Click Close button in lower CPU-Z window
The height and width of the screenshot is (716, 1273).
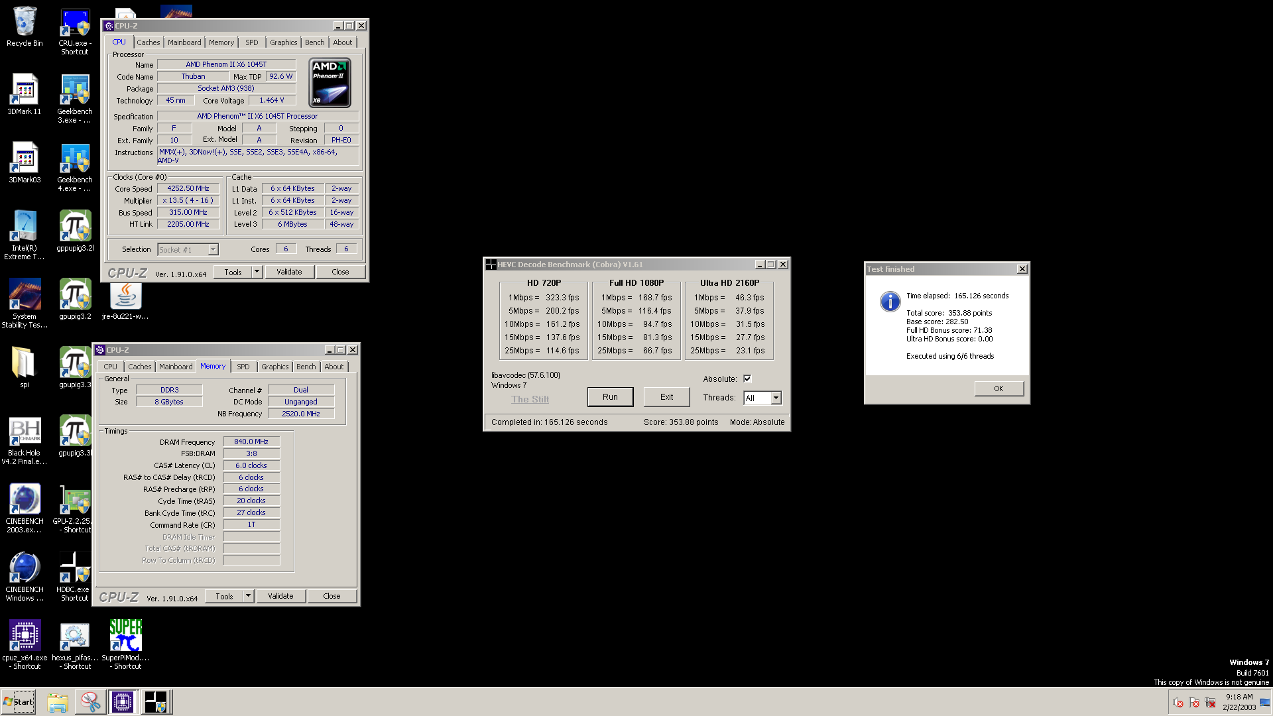tap(332, 596)
